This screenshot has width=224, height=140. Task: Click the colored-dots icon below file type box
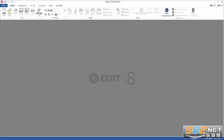pyautogui.click(x=45, y=14)
